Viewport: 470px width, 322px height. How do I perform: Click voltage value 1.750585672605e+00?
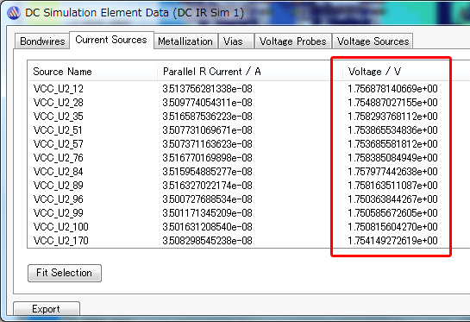[392, 213]
